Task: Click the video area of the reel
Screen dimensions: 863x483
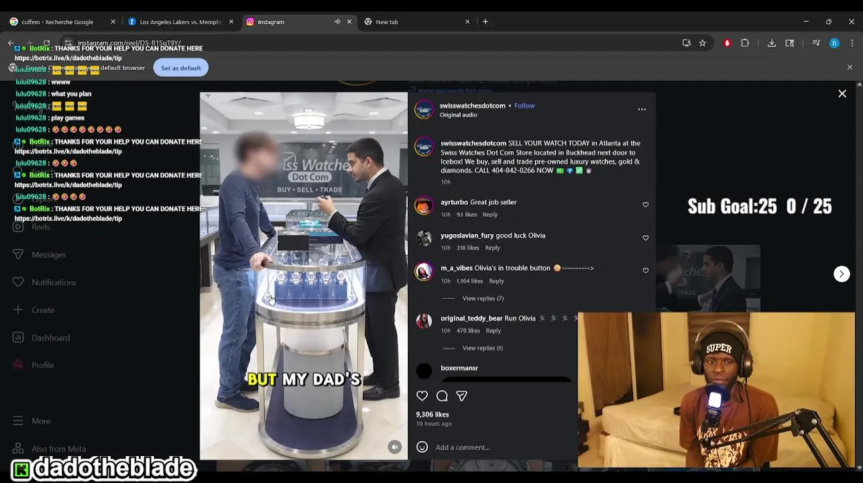Action: click(x=303, y=276)
